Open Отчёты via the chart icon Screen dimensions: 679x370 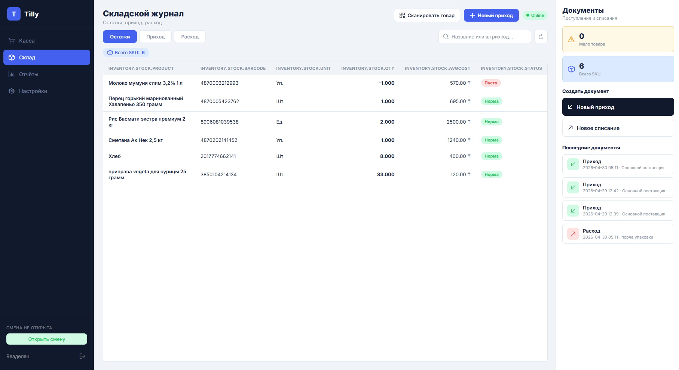point(12,74)
